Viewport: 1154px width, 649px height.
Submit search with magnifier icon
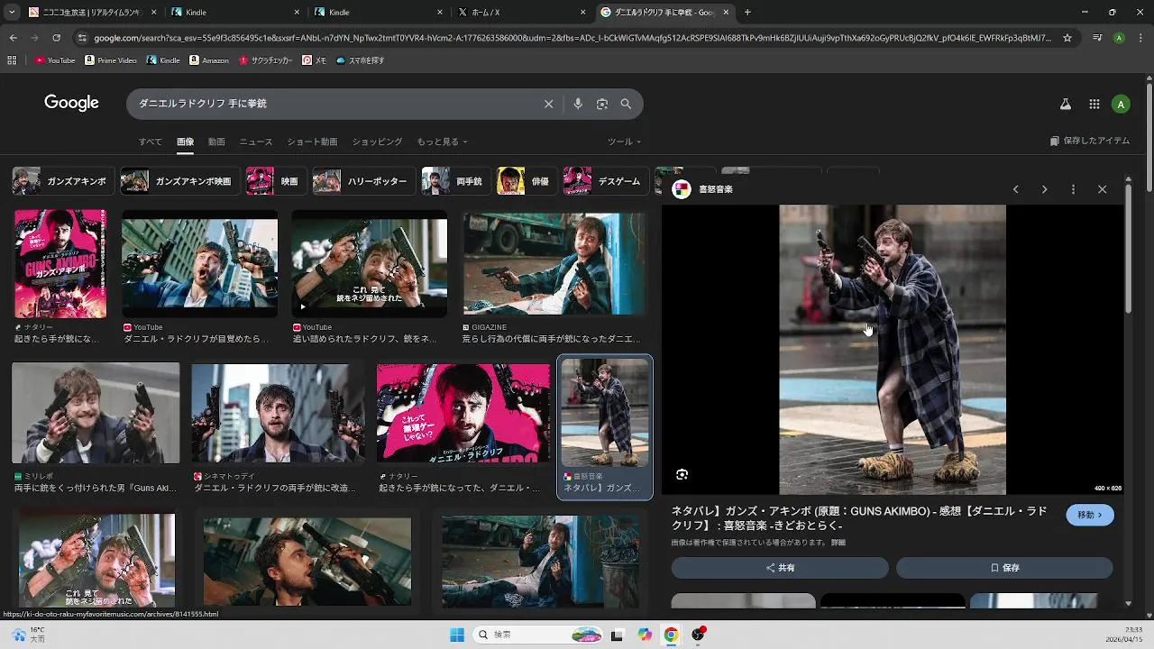(x=626, y=104)
